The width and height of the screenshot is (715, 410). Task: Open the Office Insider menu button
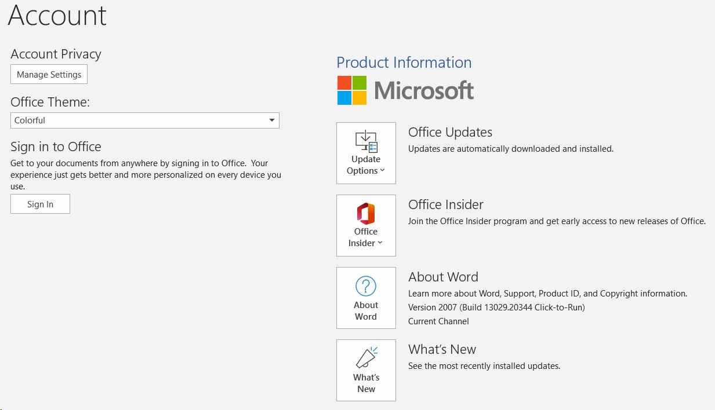[366, 225]
